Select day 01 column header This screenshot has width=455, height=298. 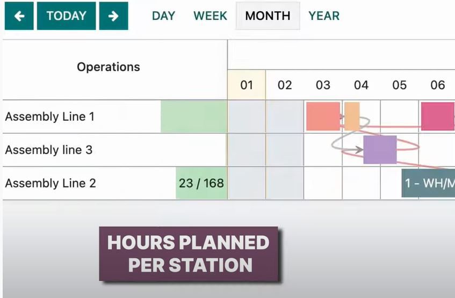coord(247,85)
